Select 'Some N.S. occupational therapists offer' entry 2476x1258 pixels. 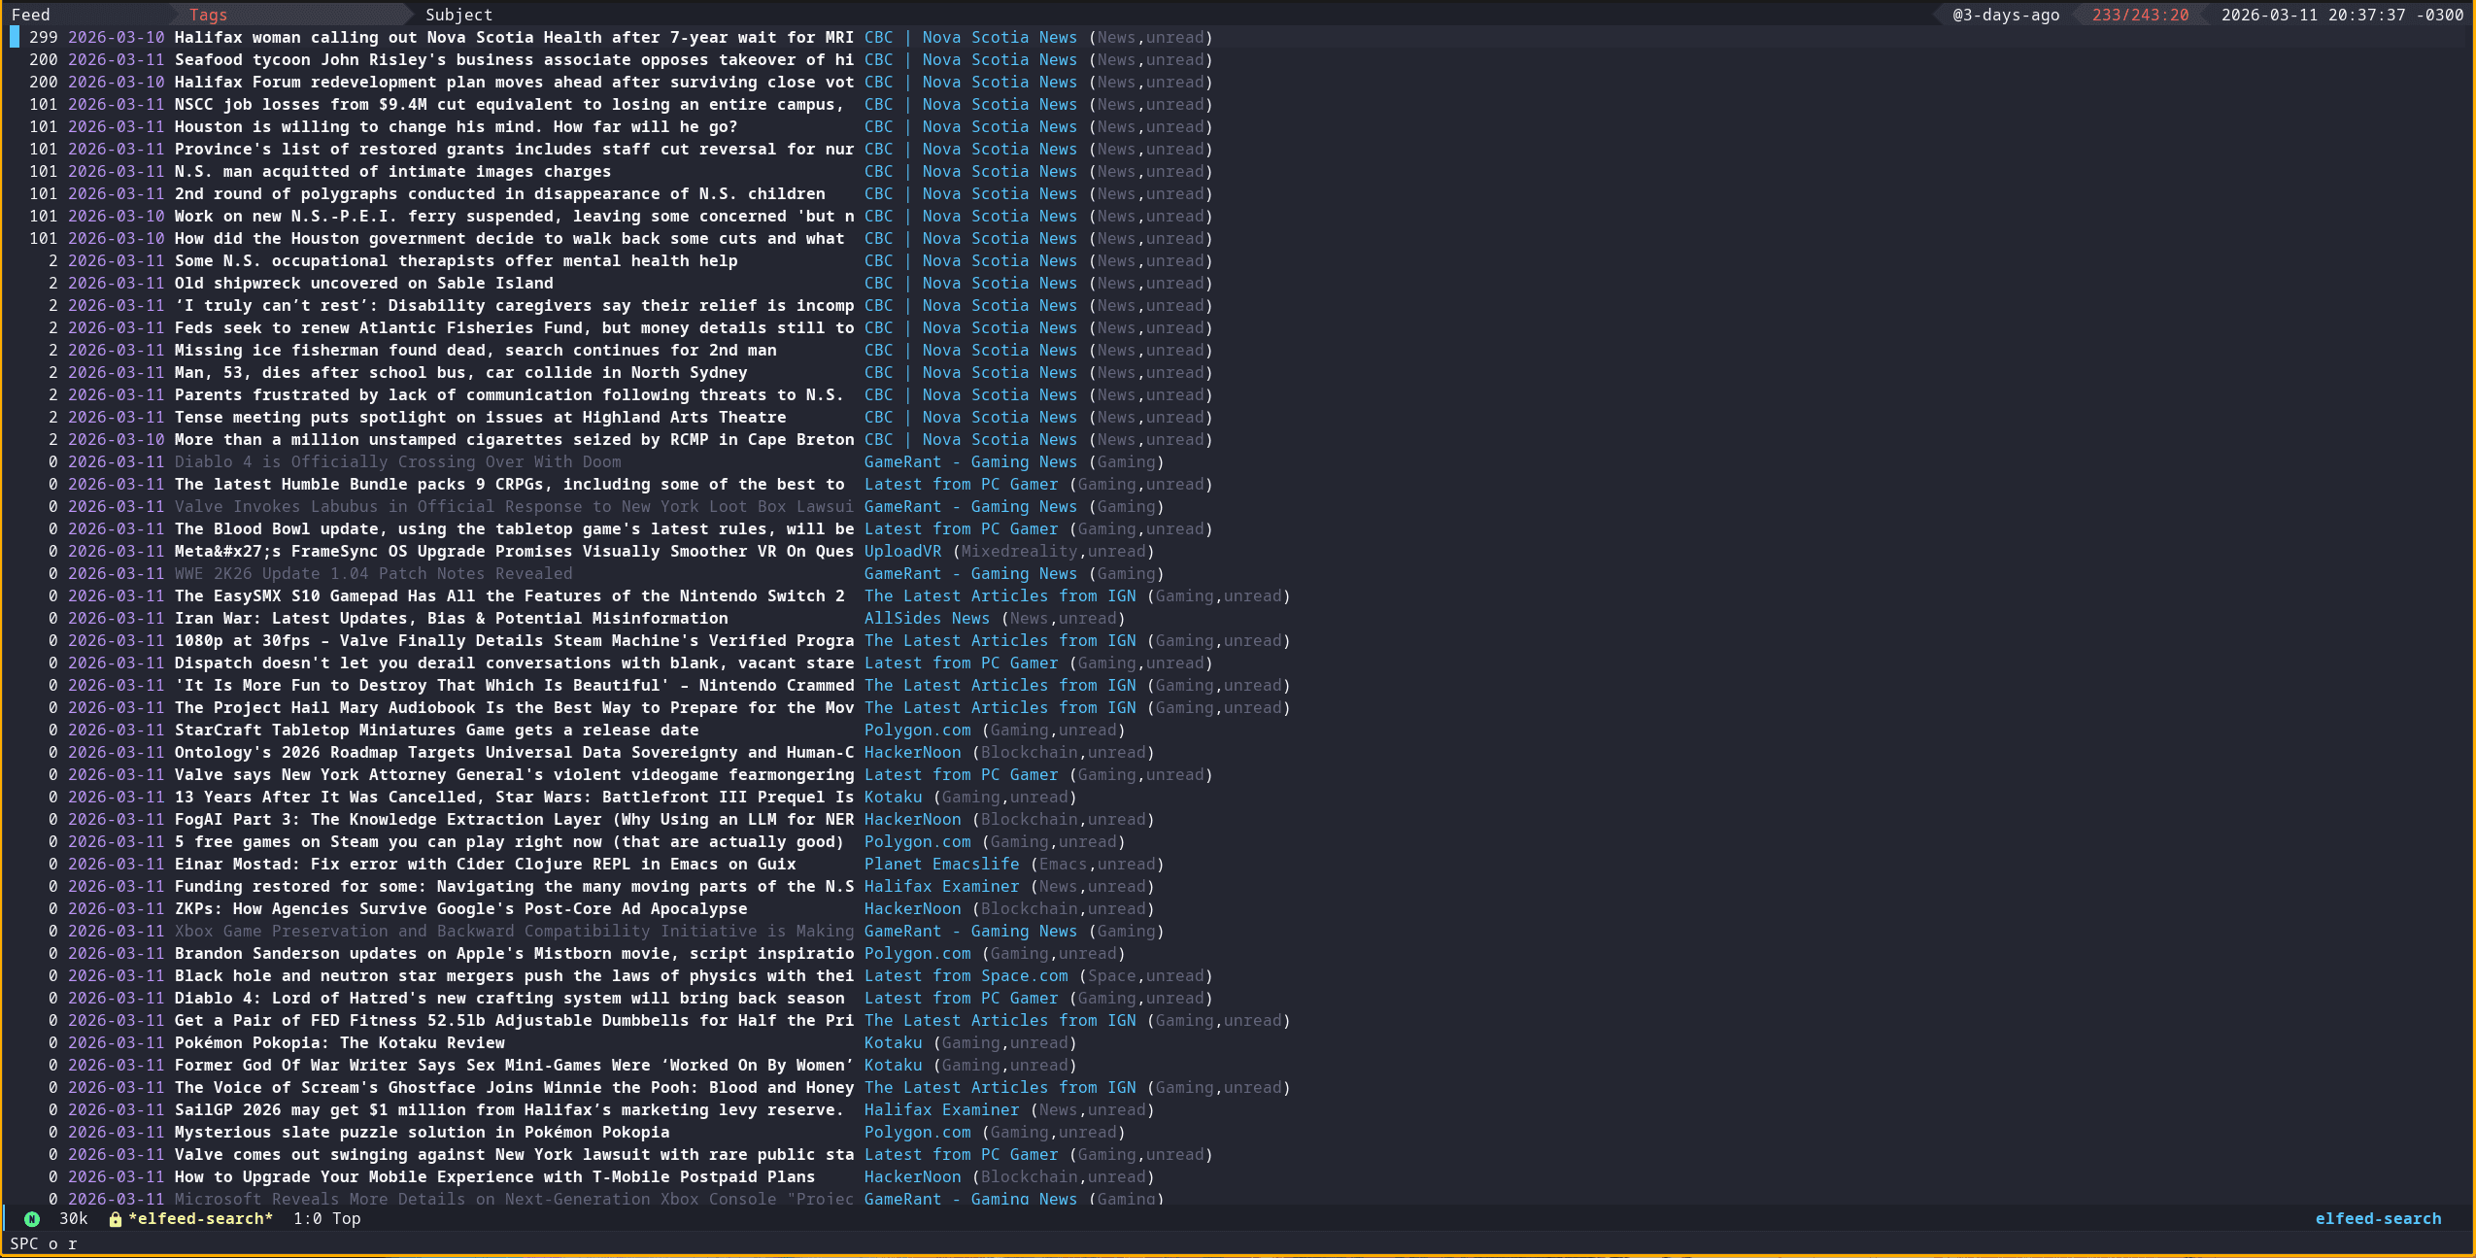[x=456, y=260]
